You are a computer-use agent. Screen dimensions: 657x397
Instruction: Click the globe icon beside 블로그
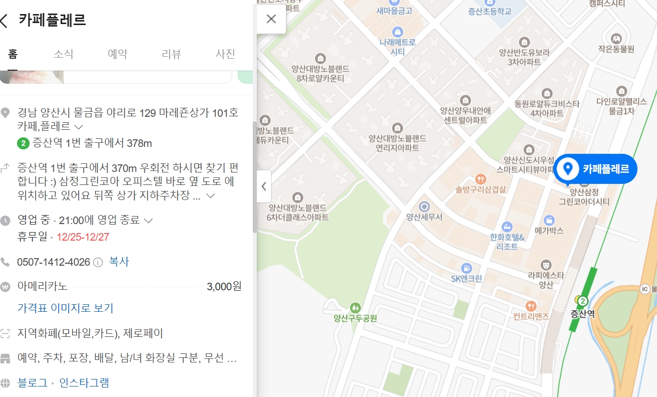[x=6, y=383]
